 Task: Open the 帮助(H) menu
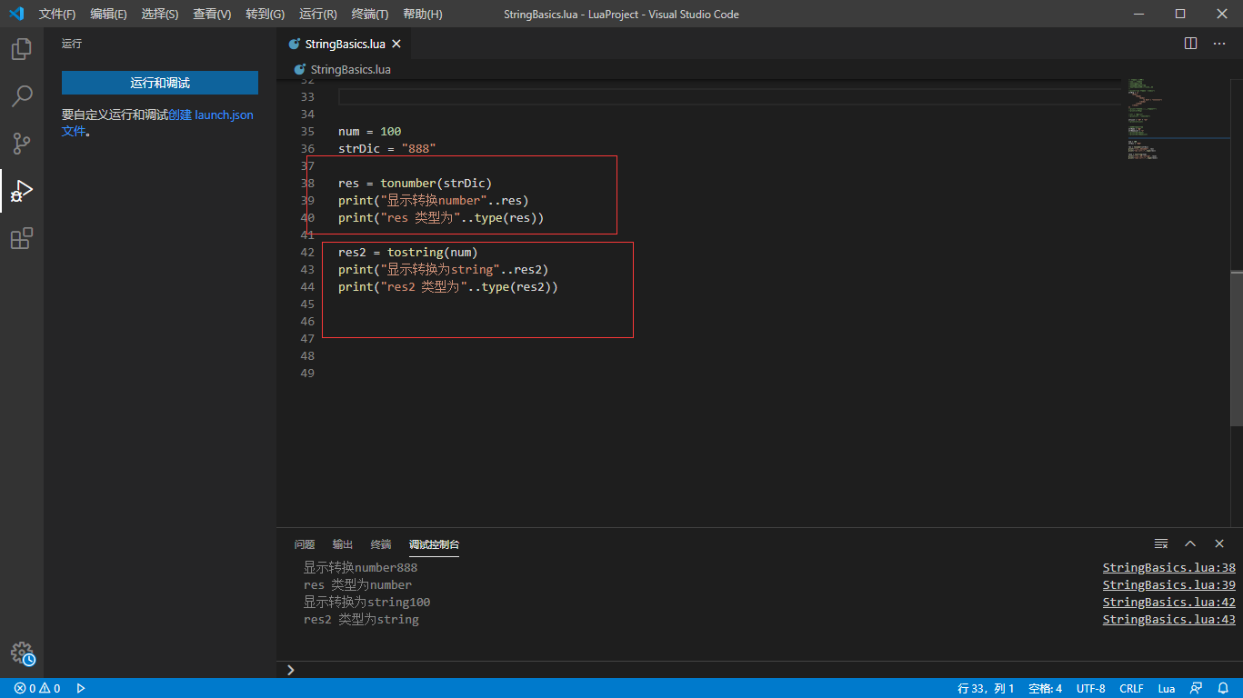pos(423,15)
